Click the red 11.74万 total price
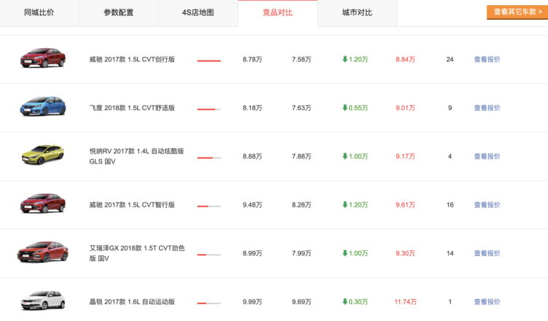The height and width of the screenshot is (321, 548). point(405,302)
